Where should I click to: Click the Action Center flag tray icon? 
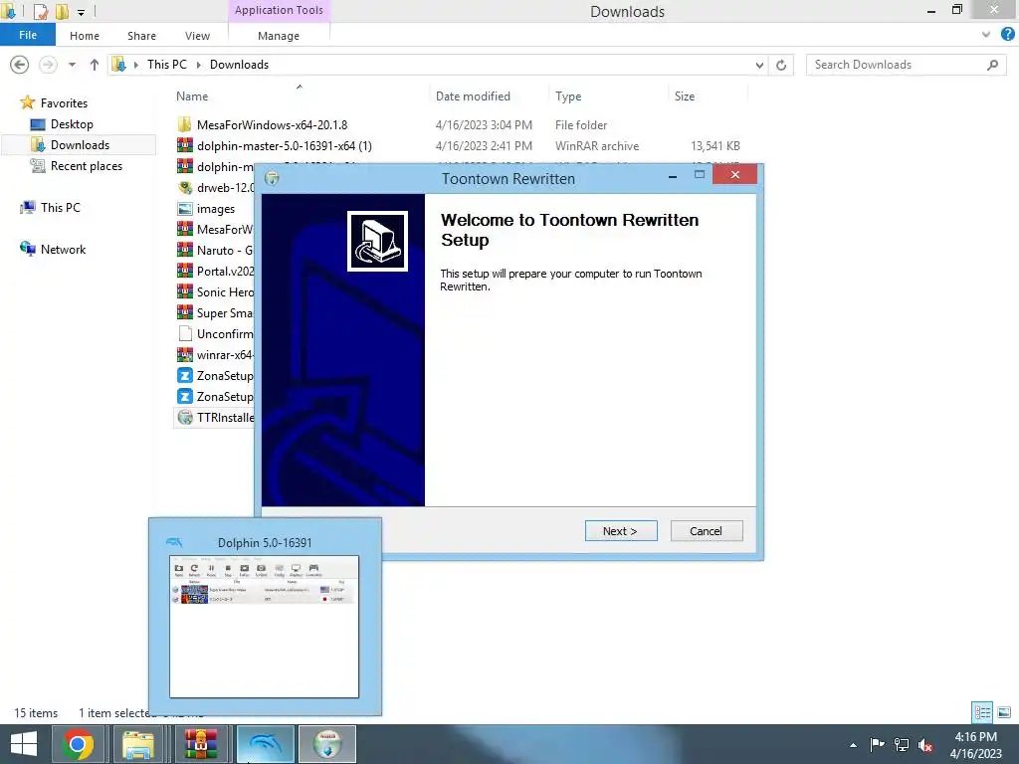[877, 744]
